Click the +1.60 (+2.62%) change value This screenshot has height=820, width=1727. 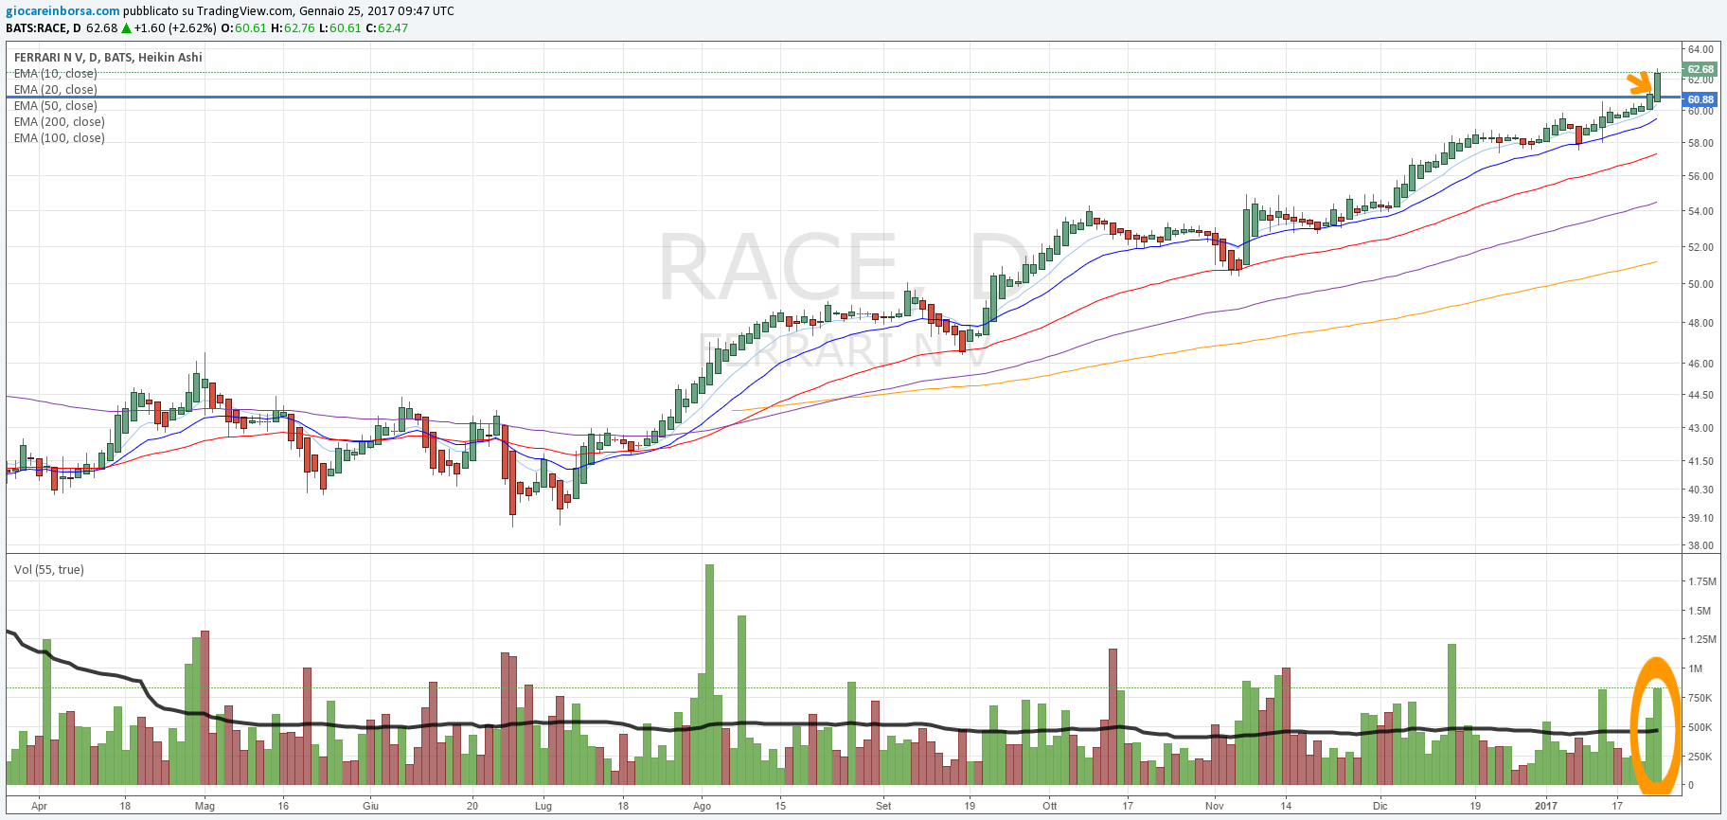tap(175, 28)
